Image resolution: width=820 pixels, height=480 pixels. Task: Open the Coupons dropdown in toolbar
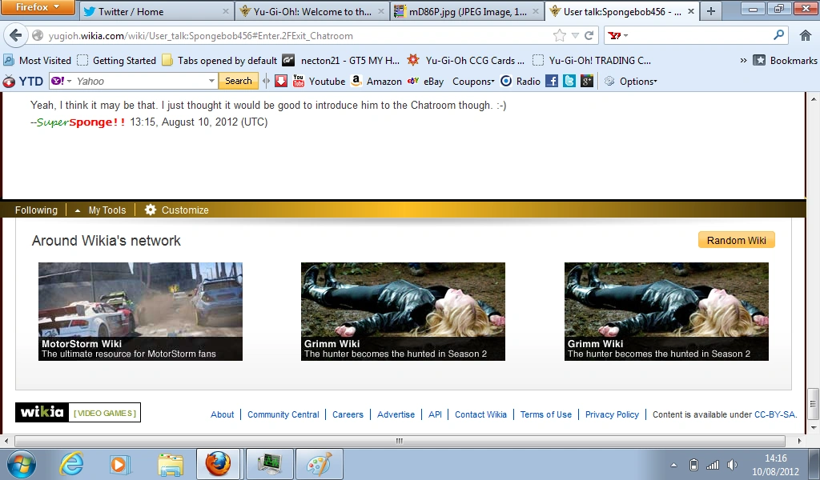[x=473, y=82]
